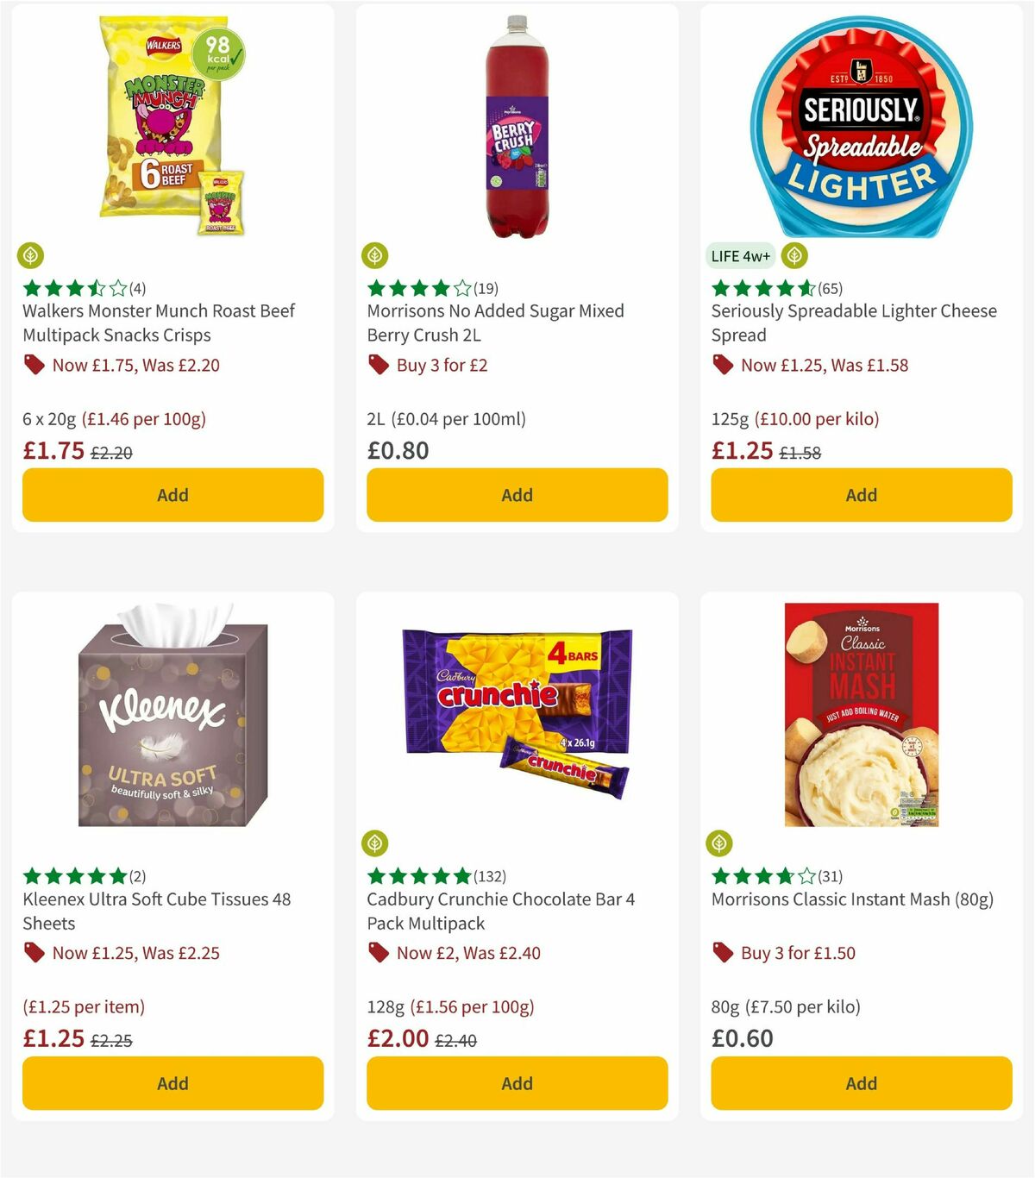This screenshot has height=1178, width=1035.
Task: Click the red tag icon next to Now £1.75
Action: point(34,365)
